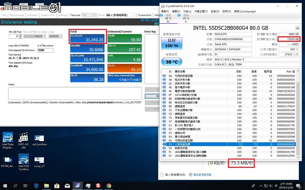Viewport: 305px width, 190px height.
Task: Open 磁碟(D) menu in CrystalDiskInfo
Action: tap(215, 11)
